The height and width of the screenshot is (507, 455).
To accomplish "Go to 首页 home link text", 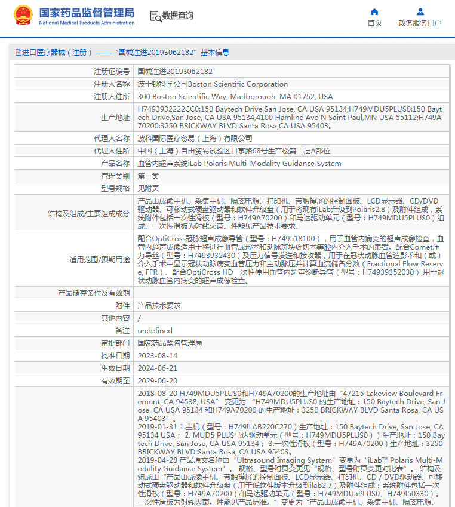I will click(374, 23).
